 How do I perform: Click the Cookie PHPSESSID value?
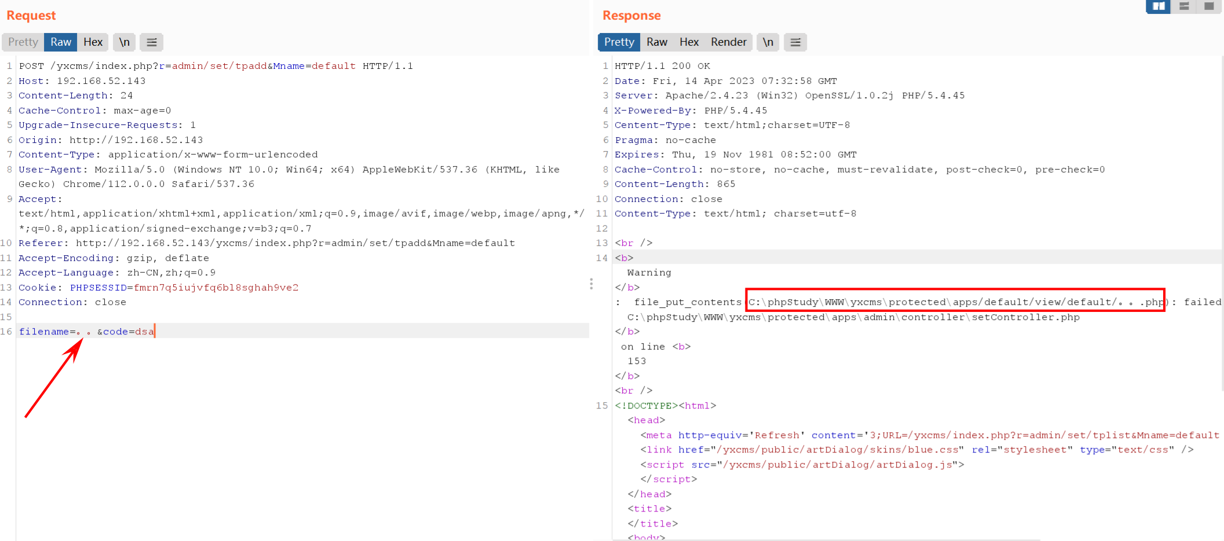(x=216, y=288)
